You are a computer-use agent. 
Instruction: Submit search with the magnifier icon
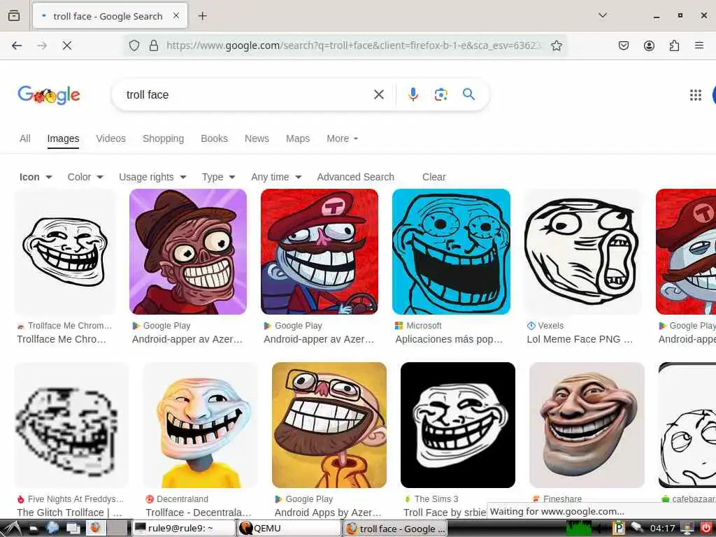pyautogui.click(x=468, y=94)
